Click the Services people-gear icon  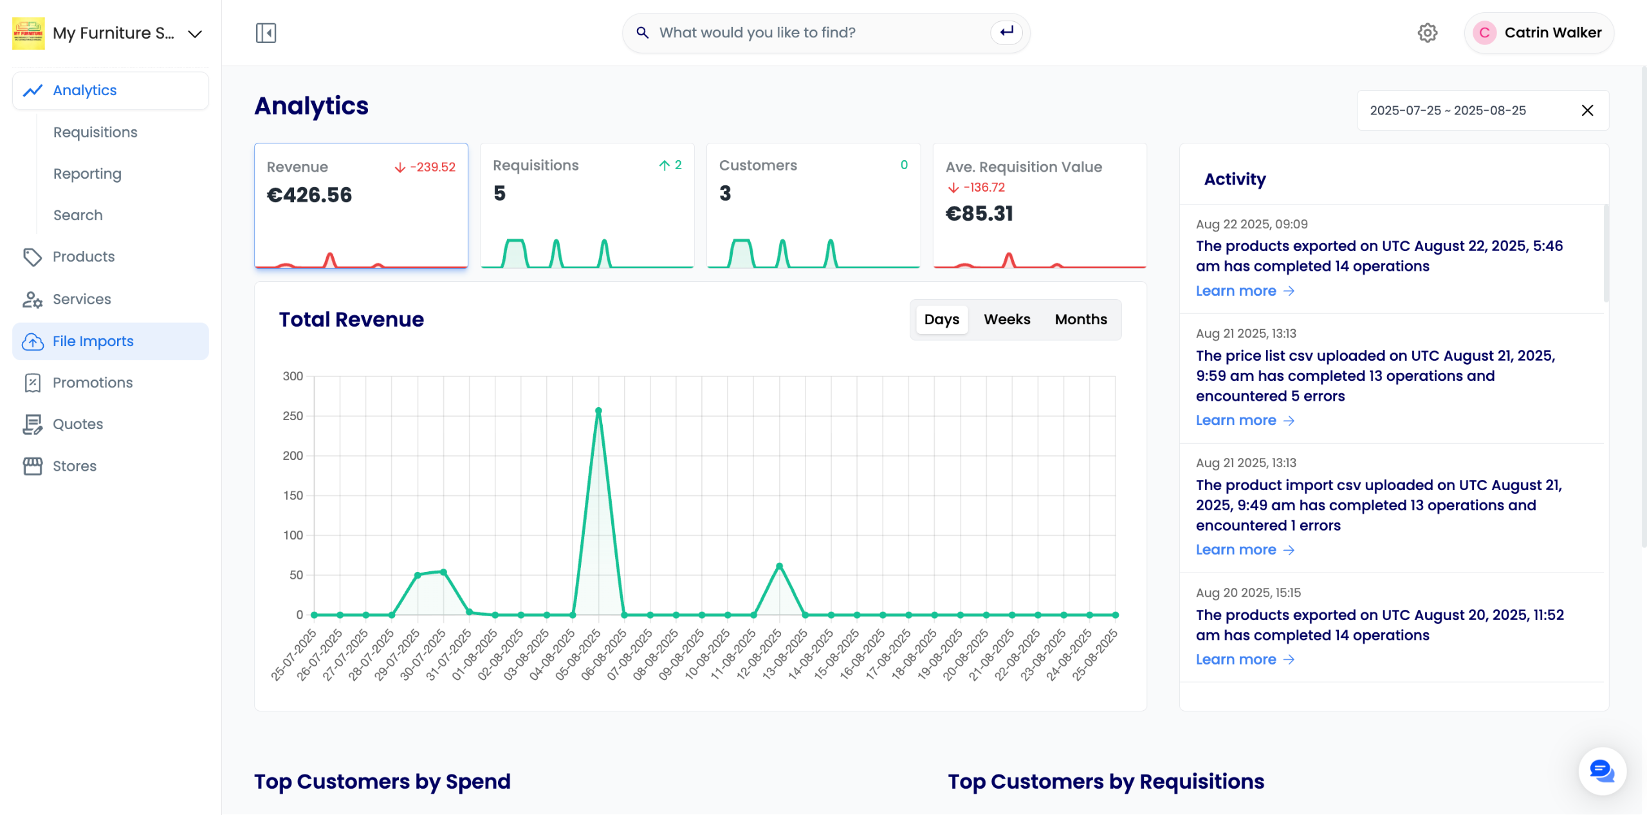click(32, 299)
